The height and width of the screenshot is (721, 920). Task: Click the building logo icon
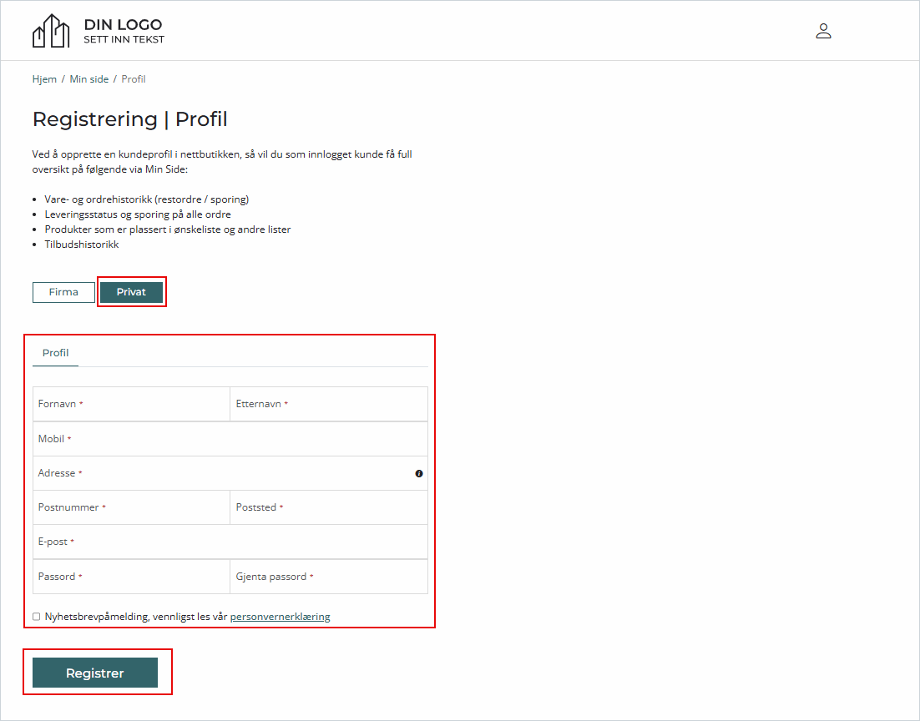pyautogui.click(x=51, y=32)
